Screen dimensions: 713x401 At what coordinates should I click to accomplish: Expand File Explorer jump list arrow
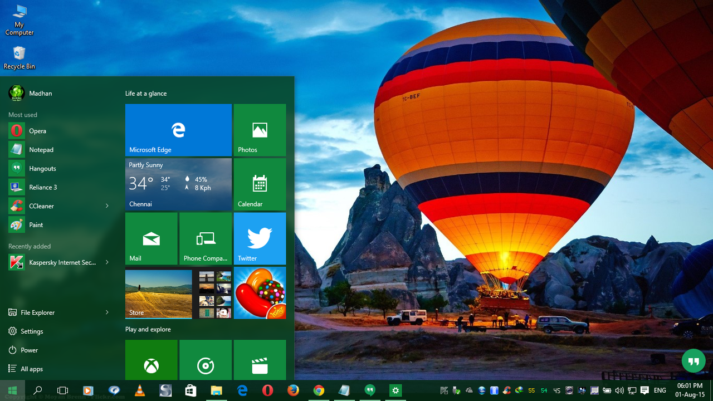tap(107, 312)
